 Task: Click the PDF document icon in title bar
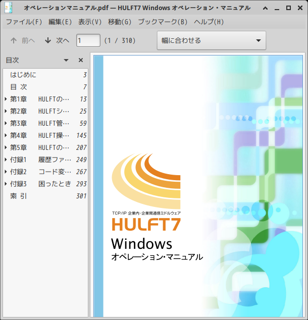tap(9, 8)
